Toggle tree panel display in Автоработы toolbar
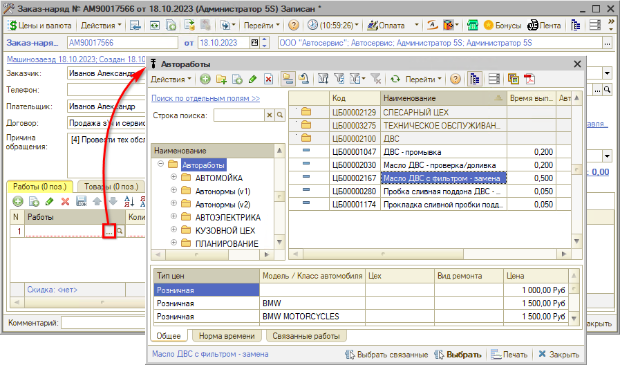The image size is (620, 365). 474,79
